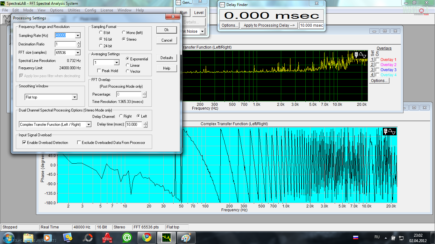Turn on Overlay 3 checkbox
Image resolution: width=435 pixels, height=244 pixels.
point(377,70)
